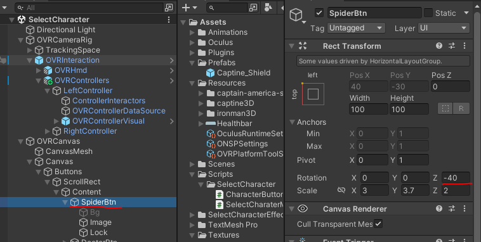This screenshot has height=242, width=481.
Task: Select OculusRuntimeSettings asset
Action: pyautogui.click(x=244, y=134)
